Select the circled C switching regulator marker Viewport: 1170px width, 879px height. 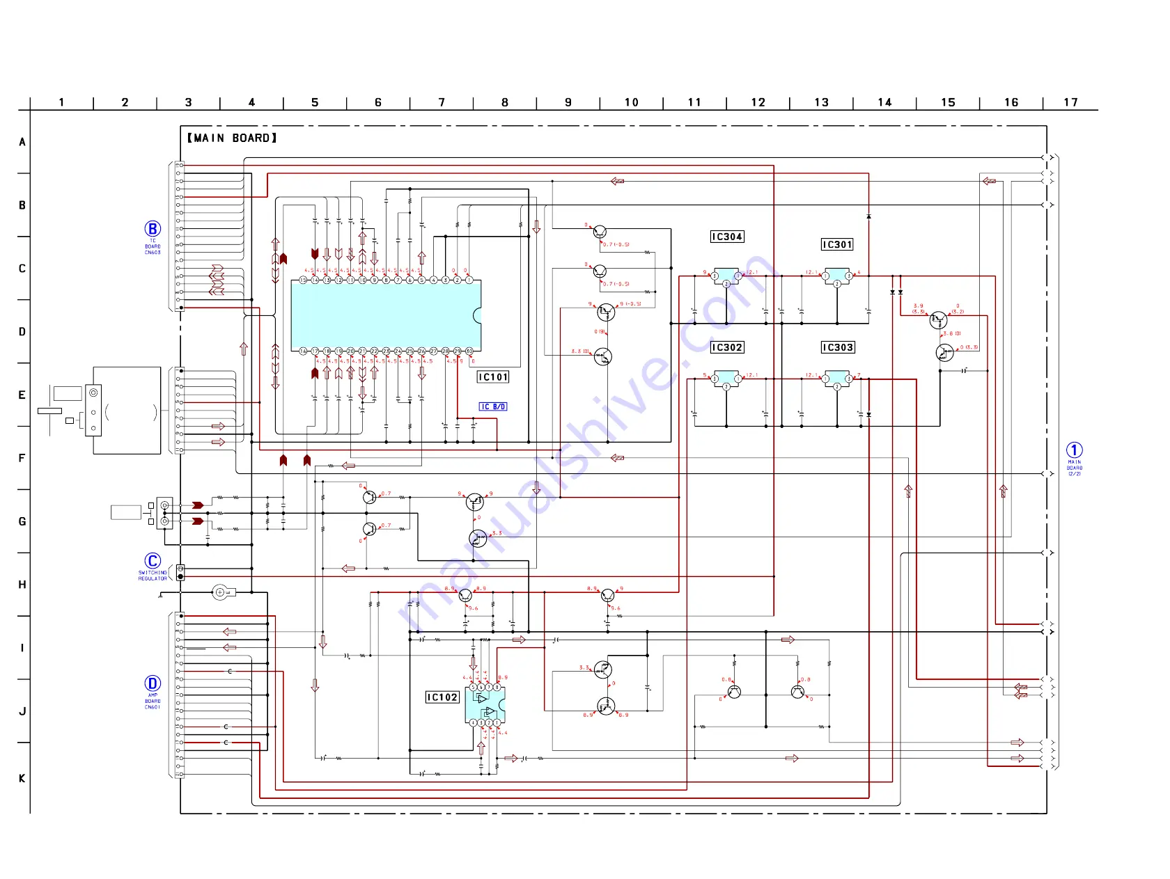(153, 561)
